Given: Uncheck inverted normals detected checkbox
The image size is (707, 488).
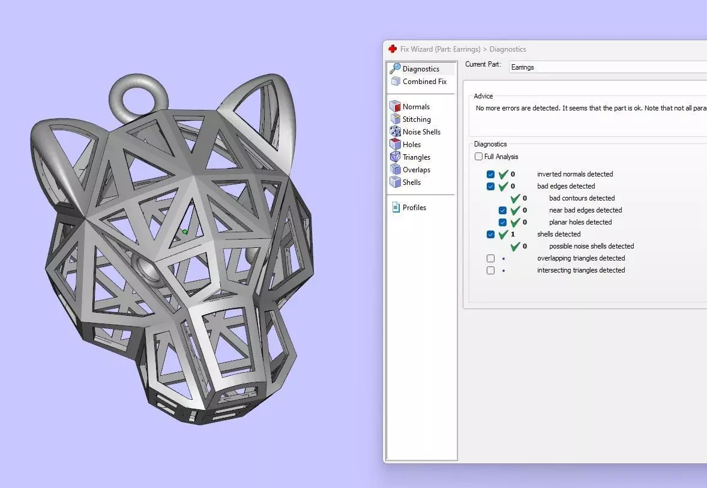Looking at the screenshot, I should pos(490,174).
